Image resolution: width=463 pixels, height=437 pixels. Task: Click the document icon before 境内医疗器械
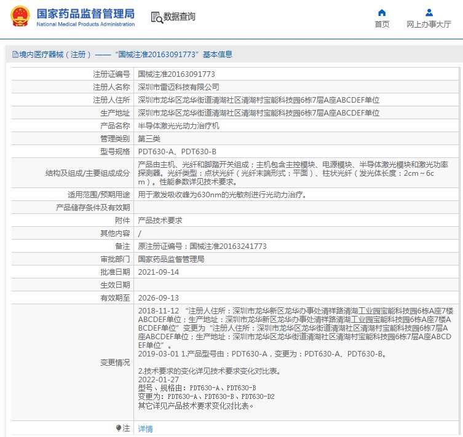pos(15,55)
